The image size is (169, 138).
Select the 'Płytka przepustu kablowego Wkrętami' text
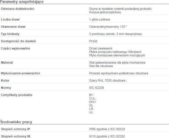[115, 52]
